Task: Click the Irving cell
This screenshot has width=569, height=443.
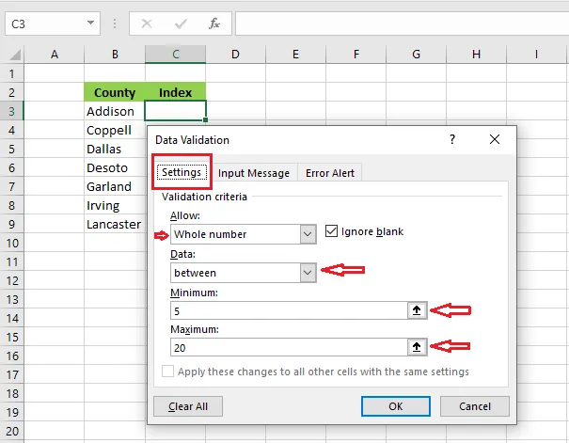Action: click(115, 206)
